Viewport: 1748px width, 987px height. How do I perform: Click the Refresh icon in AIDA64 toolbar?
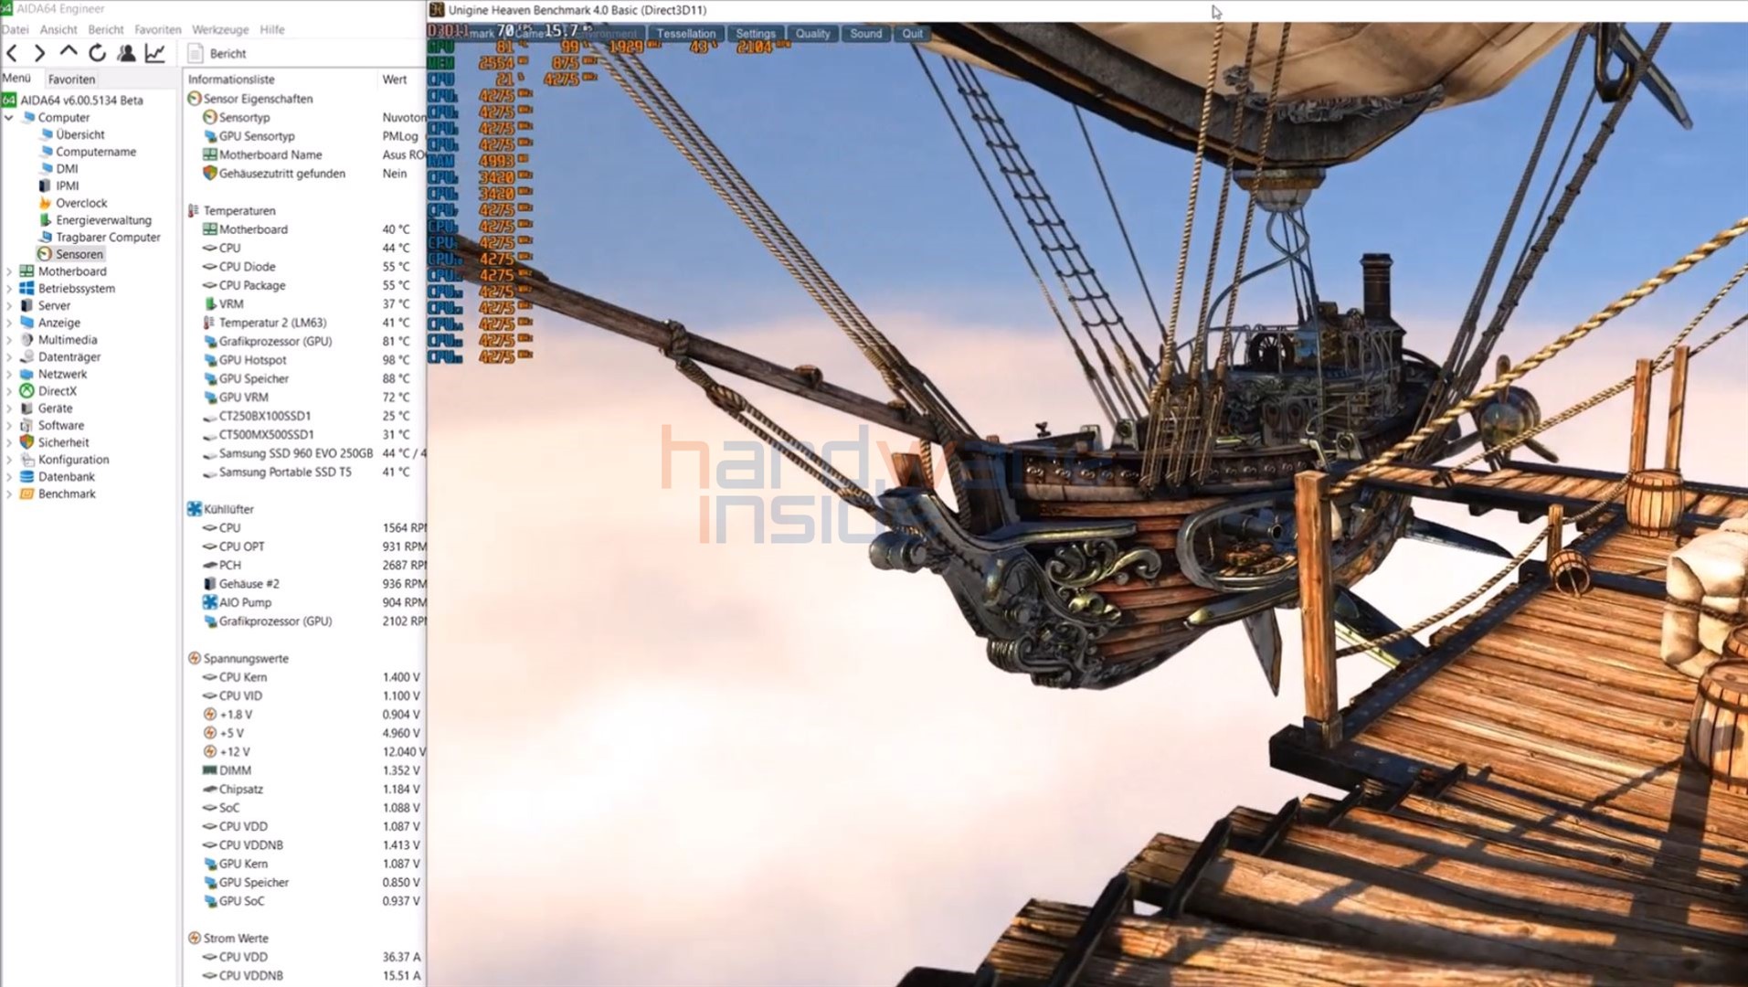(98, 54)
